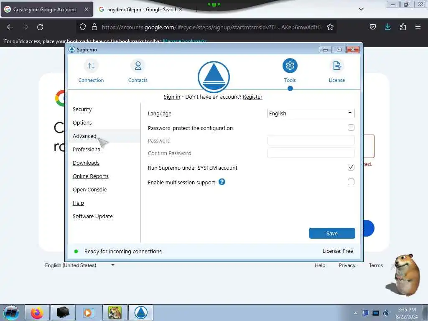Screen dimensions: 428x321
Task: Click Supremo taskbar icon
Action: pos(141,313)
